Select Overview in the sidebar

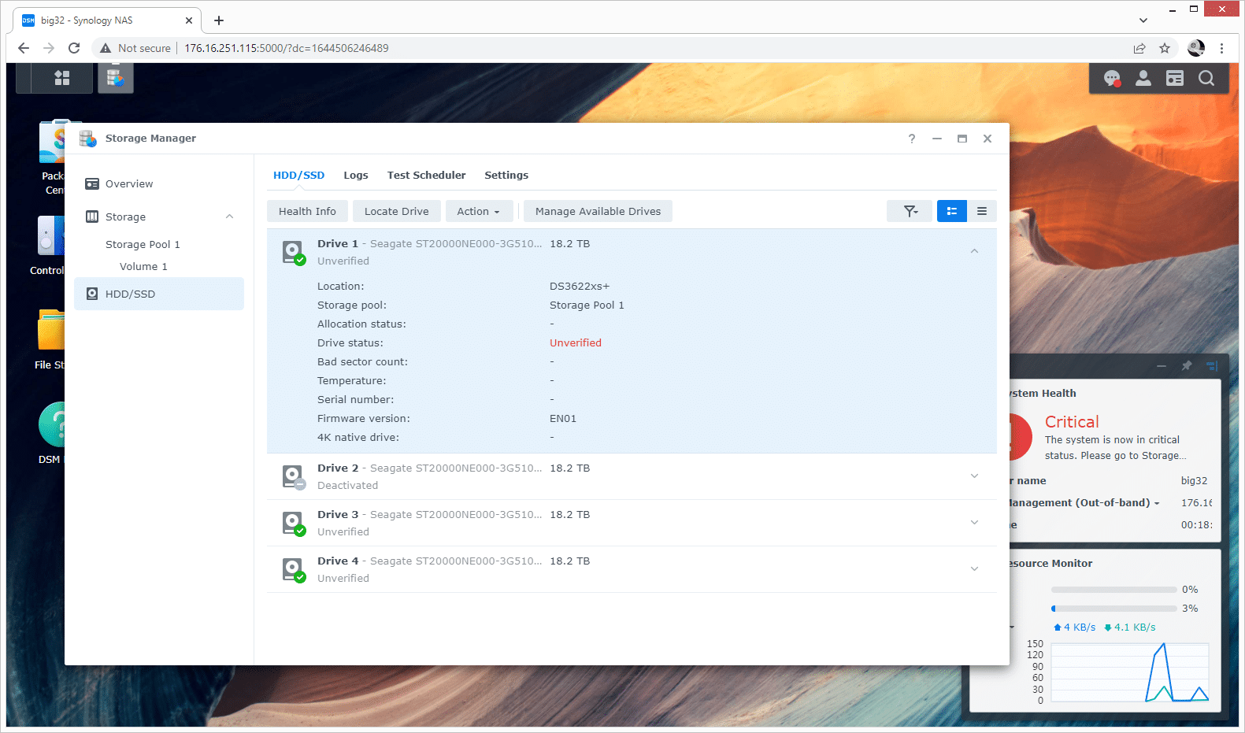159,183
